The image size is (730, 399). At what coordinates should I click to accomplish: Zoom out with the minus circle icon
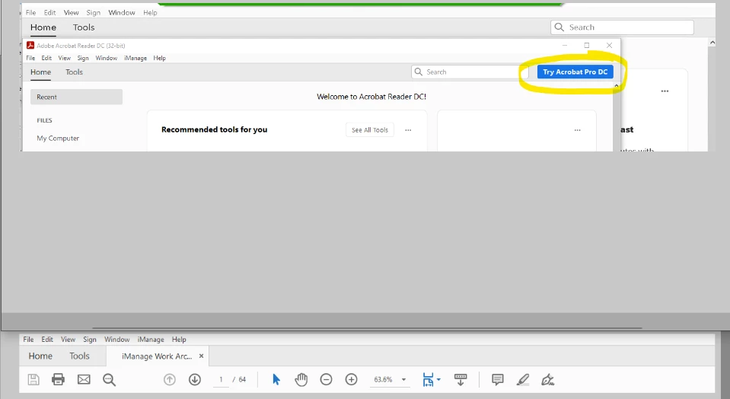327,379
